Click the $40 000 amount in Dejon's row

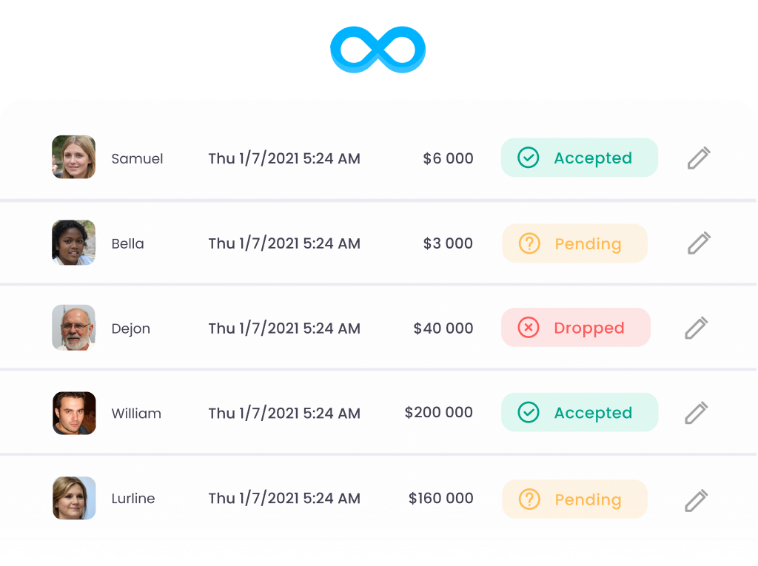coord(443,329)
